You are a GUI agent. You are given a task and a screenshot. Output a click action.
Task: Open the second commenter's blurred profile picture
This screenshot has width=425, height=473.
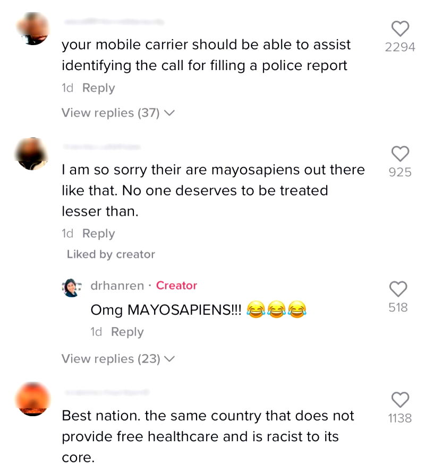(32, 154)
